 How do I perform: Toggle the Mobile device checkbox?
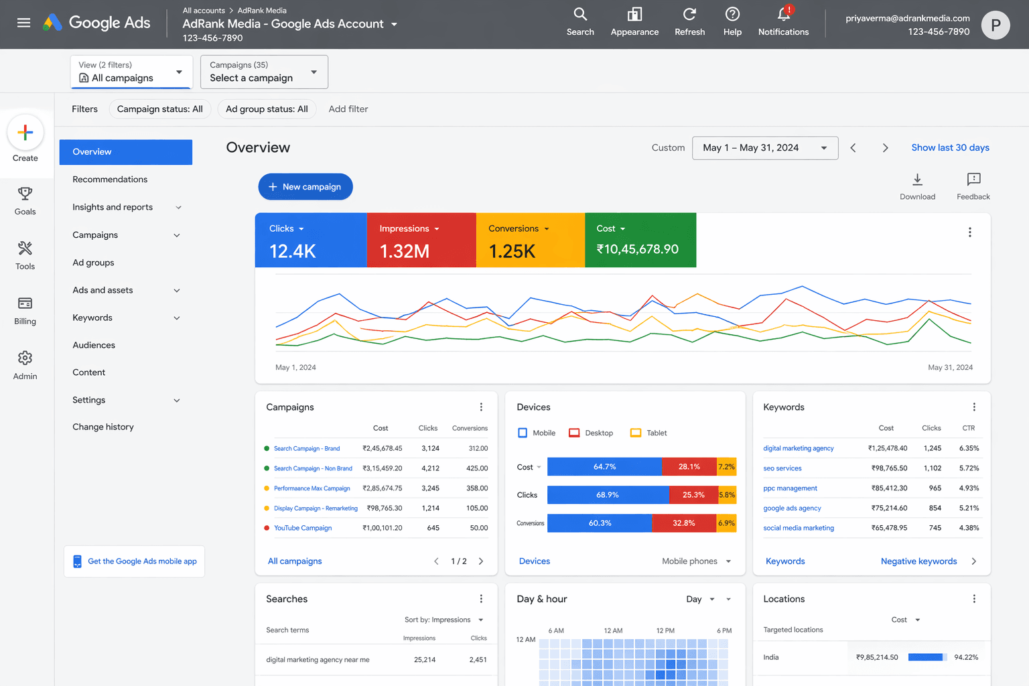pos(523,433)
